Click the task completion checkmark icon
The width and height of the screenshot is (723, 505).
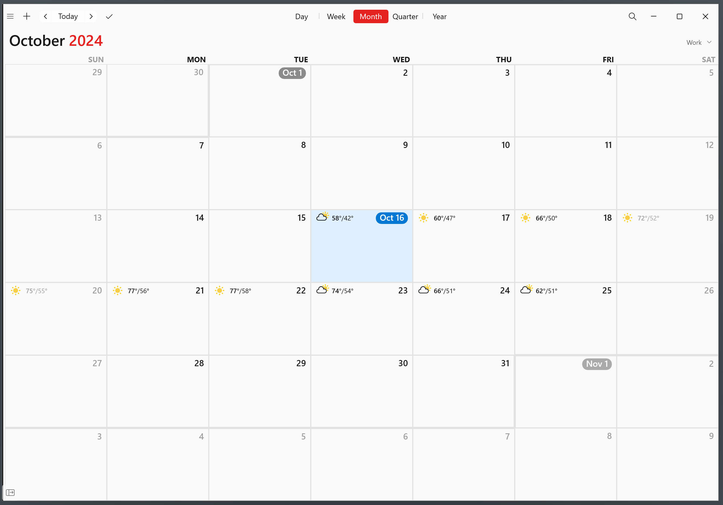tap(109, 16)
